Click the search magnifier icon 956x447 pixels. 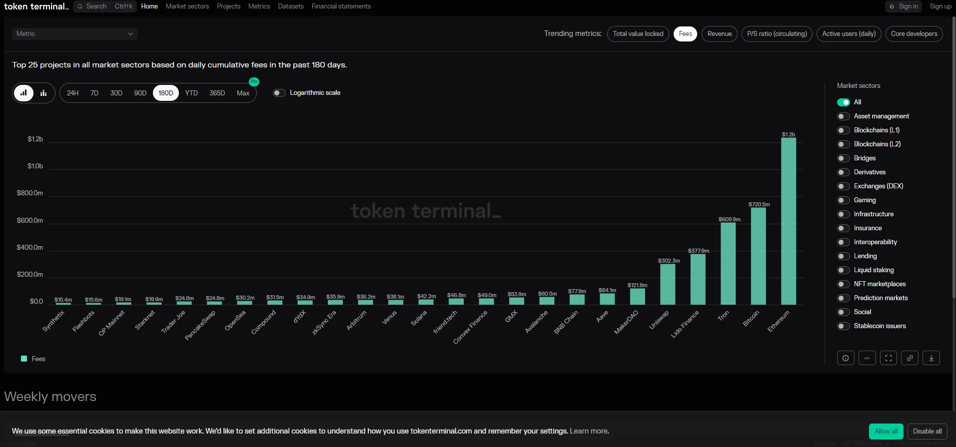coord(80,6)
